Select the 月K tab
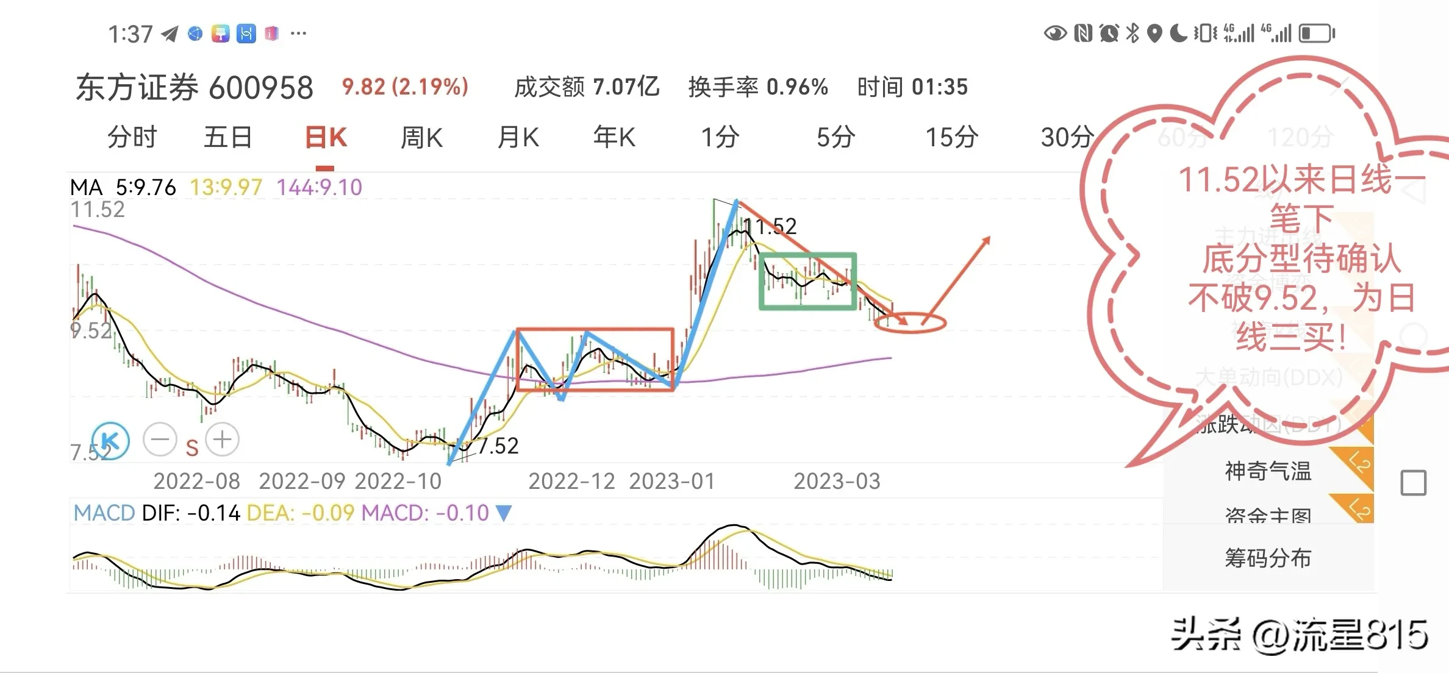 pos(518,138)
